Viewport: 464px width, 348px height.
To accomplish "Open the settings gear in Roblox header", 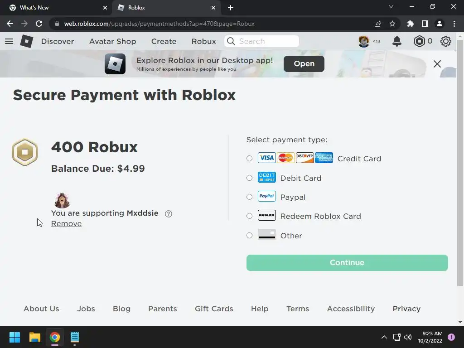I will (x=446, y=41).
